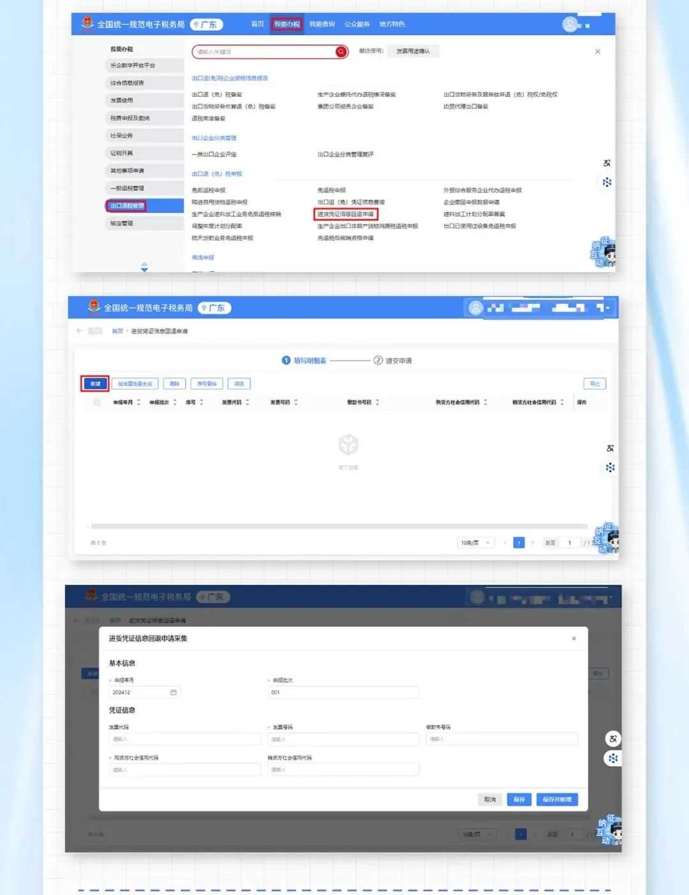The image size is (689, 895).
Task: Click the 征纳互动 mascot in second screenshot
Action: (607, 538)
